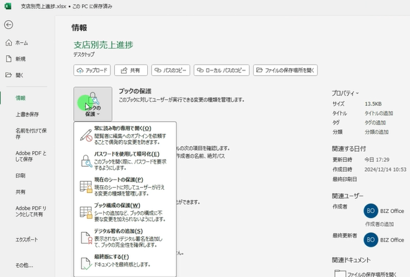
Task: Open エクスポート in the sidebar
Action: 26,240
